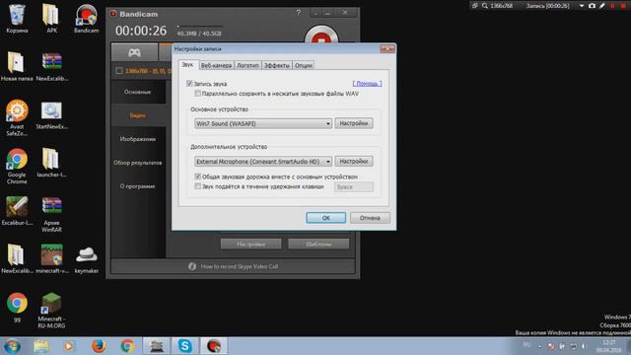The height and width of the screenshot is (355, 631).
Task: Launch the Minecraft RU-M.ORG shortcut
Action: tap(51, 311)
